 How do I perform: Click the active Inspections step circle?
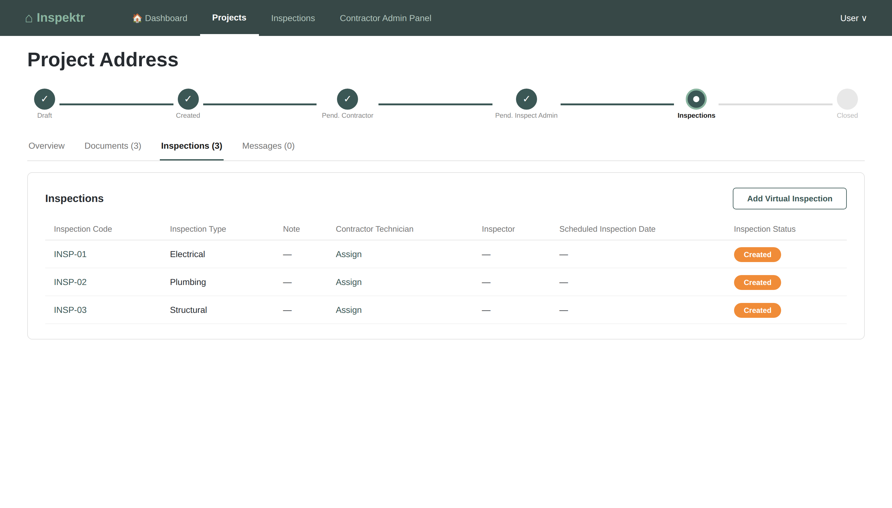click(696, 99)
